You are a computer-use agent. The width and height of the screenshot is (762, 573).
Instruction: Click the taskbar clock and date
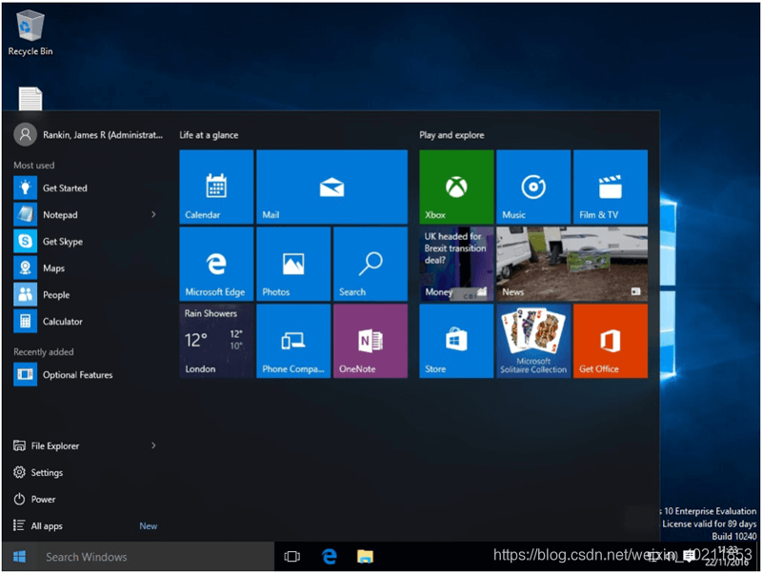click(x=727, y=557)
